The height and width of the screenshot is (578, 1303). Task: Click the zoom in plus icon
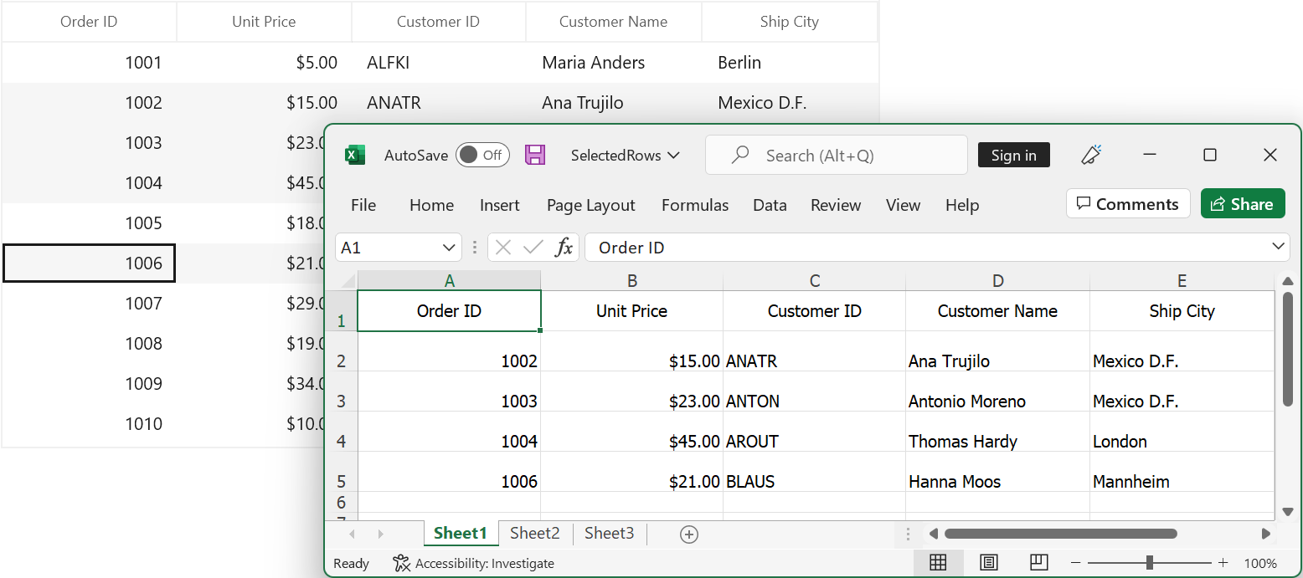[1223, 563]
